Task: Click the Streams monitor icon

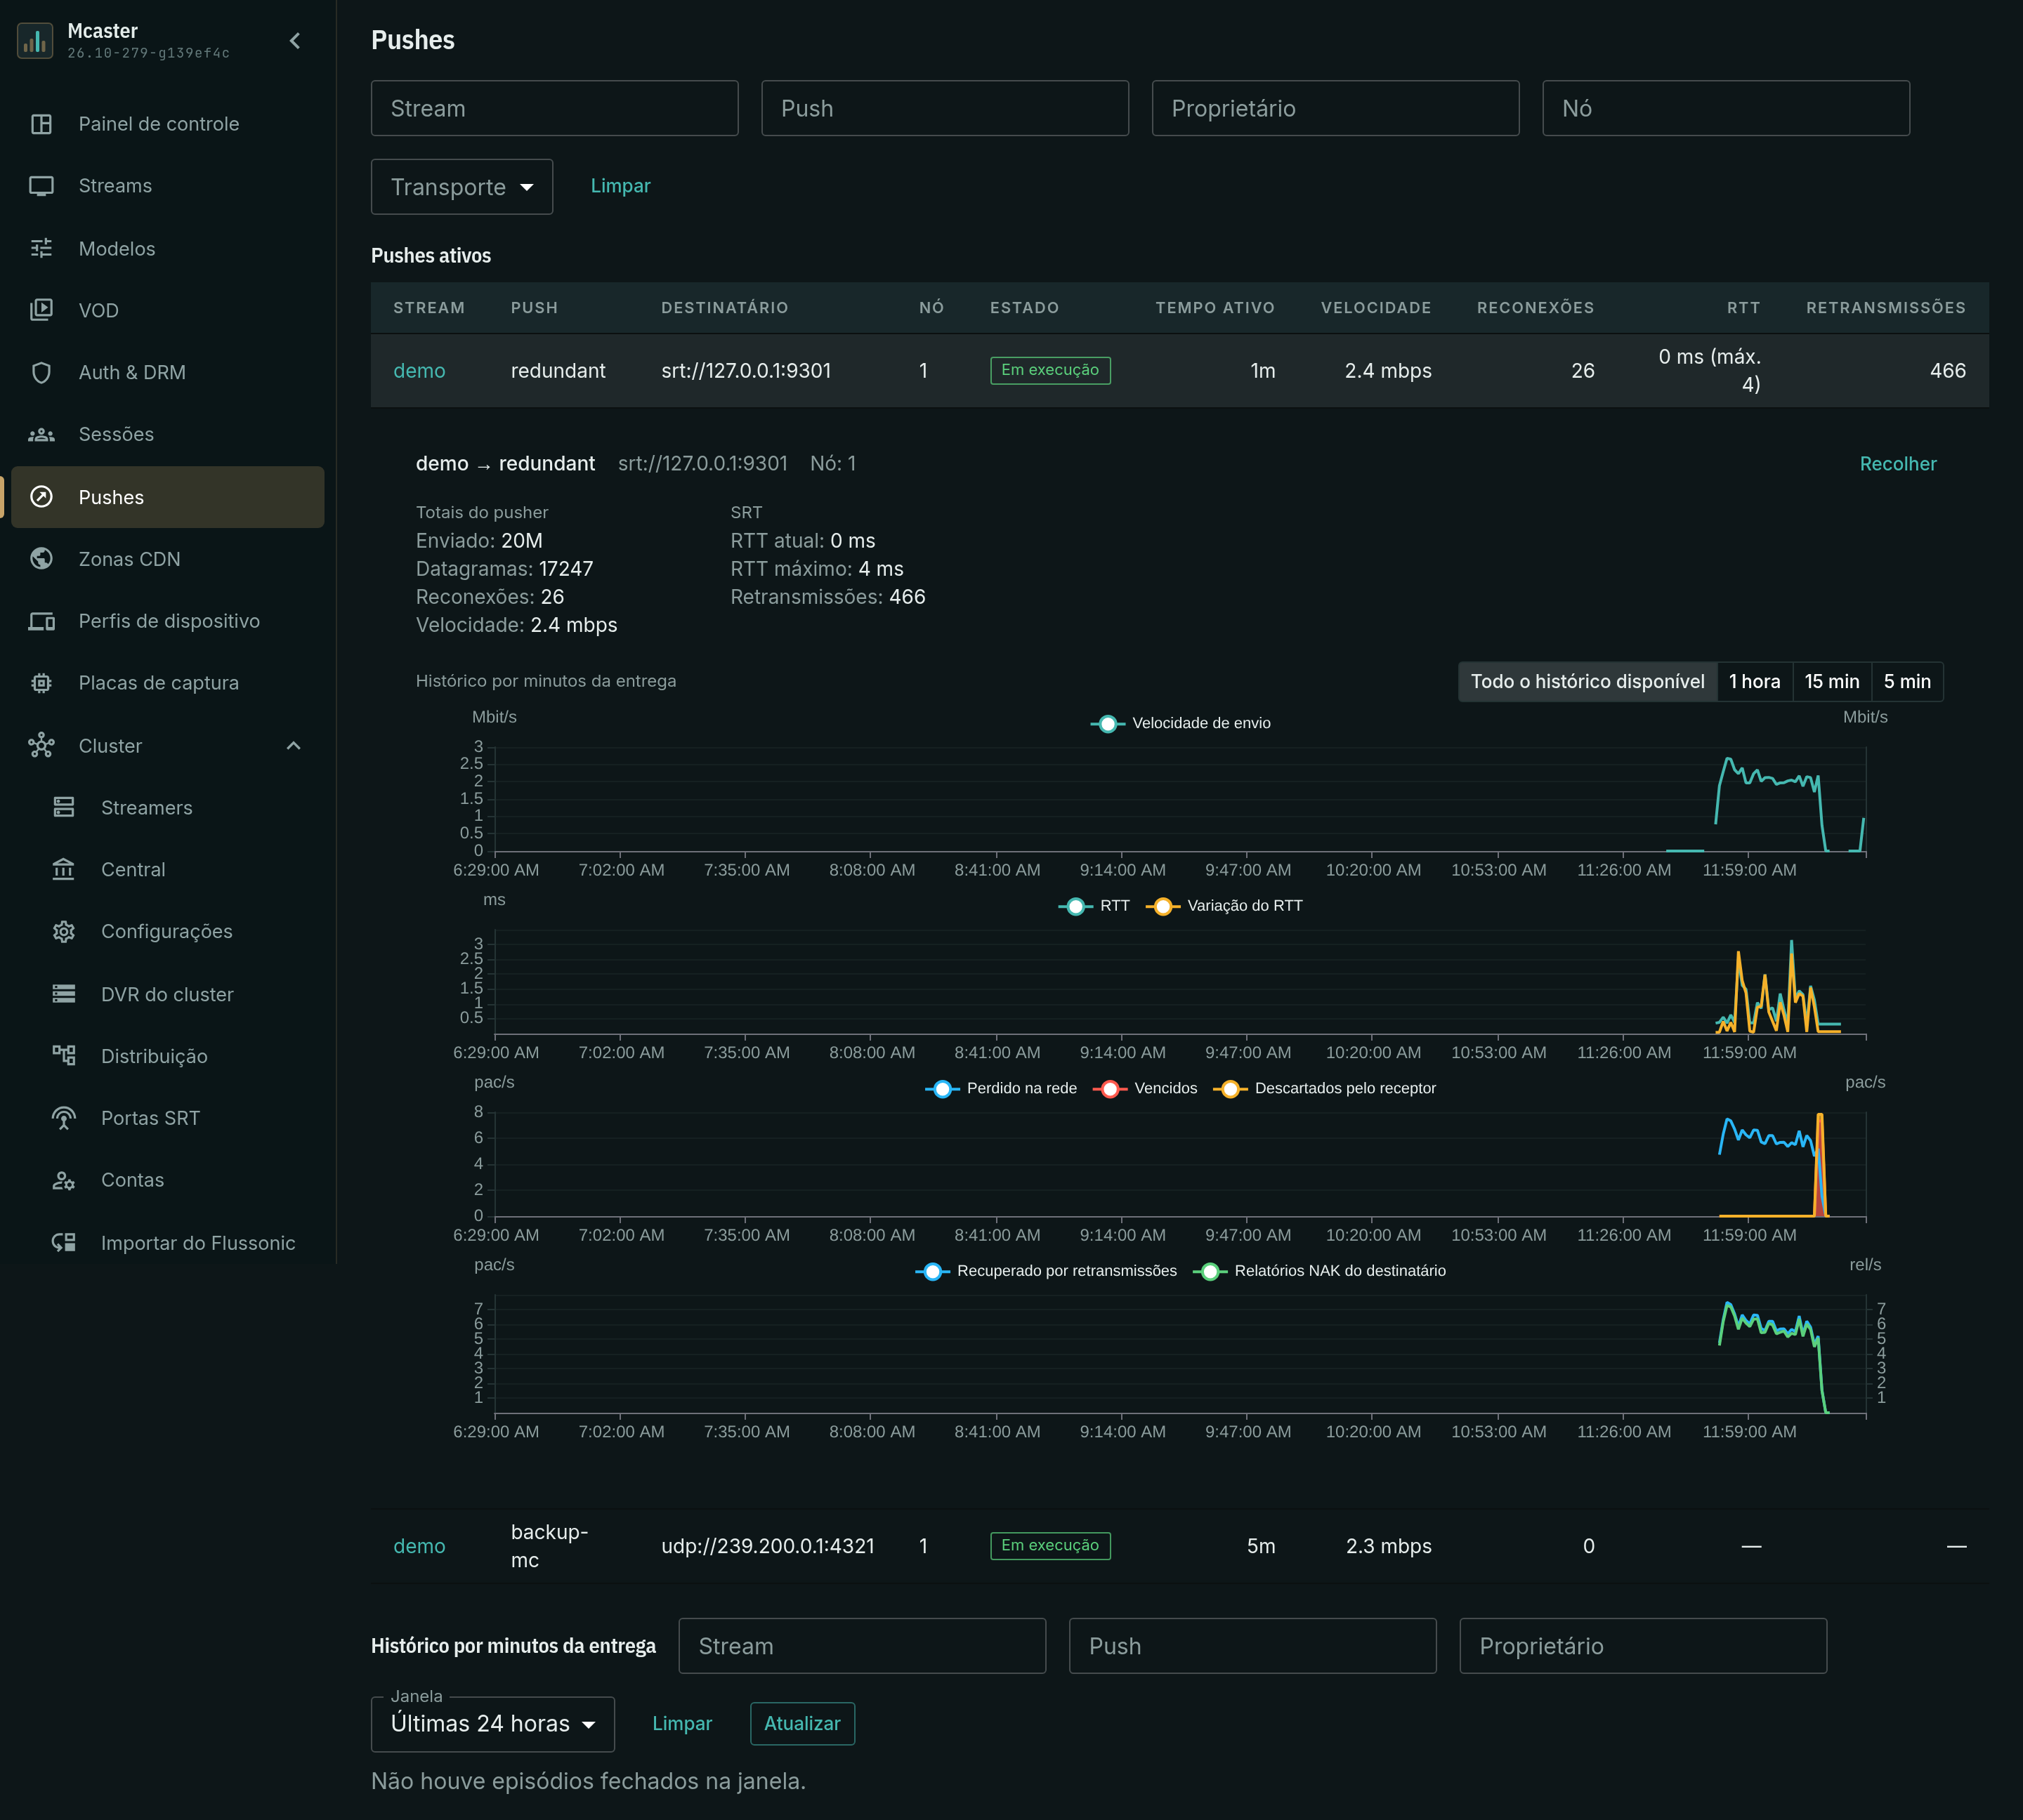Action: [x=41, y=186]
